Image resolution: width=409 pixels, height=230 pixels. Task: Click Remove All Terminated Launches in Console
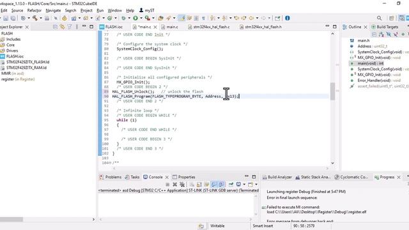(182, 185)
